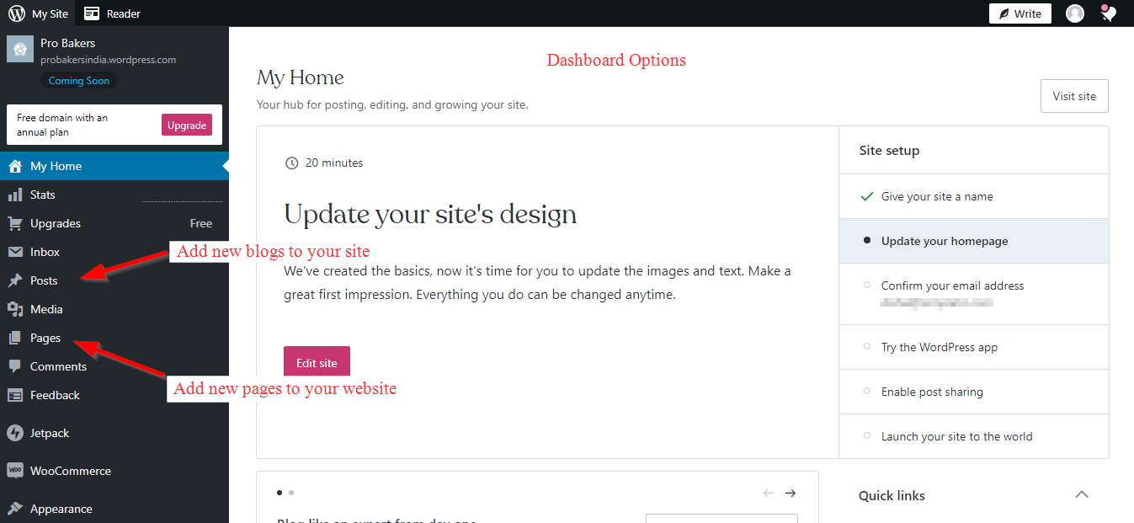1134x523 pixels.
Task: Collapse the Quick links section chevron
Action: click(1082, 495)
